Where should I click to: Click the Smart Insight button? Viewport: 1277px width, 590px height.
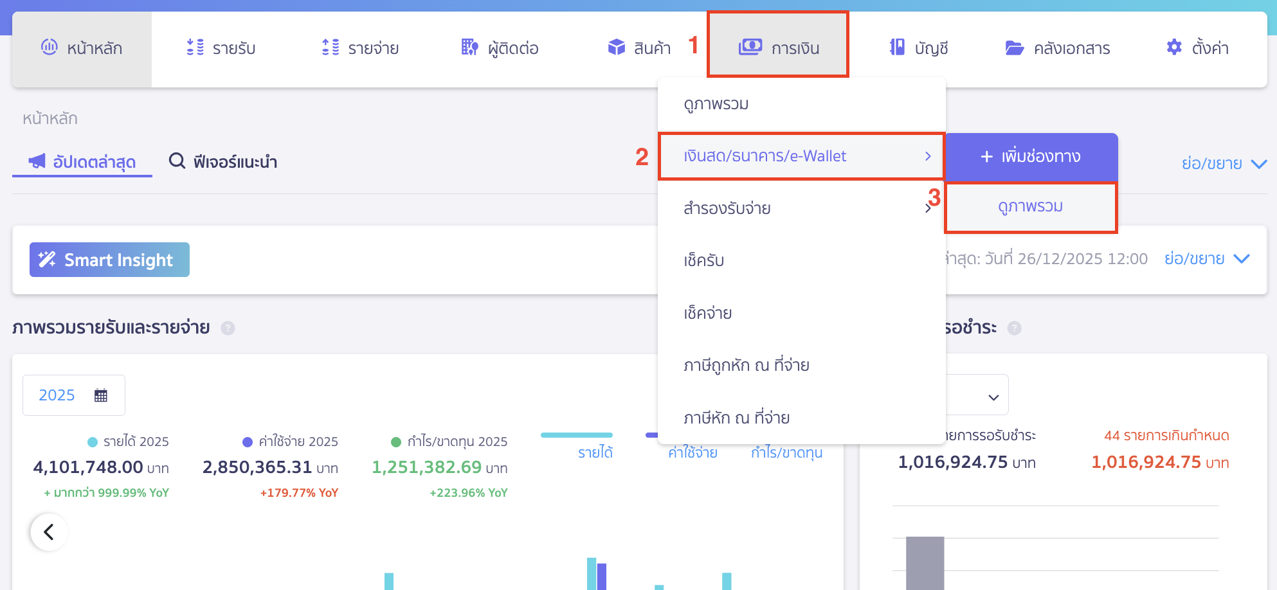point(109,260)
